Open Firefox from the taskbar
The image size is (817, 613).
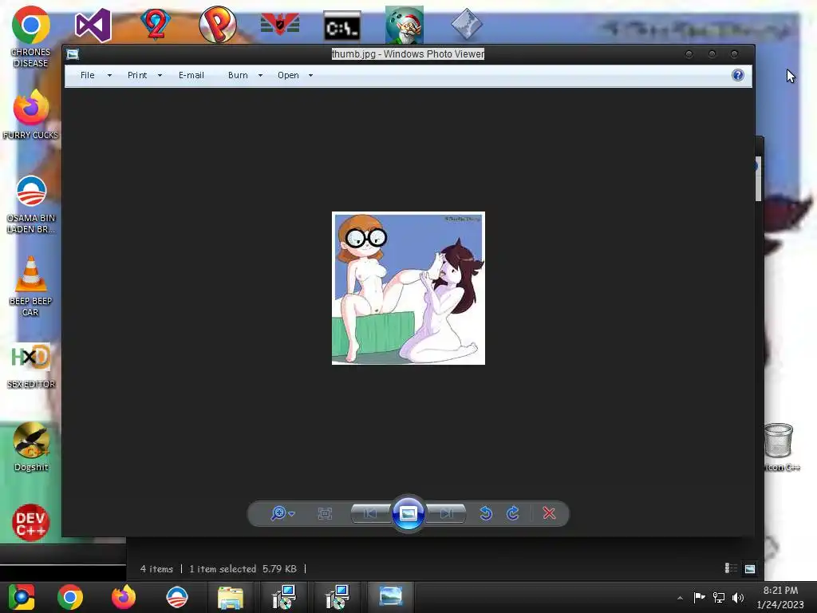(x=124, y=597)
